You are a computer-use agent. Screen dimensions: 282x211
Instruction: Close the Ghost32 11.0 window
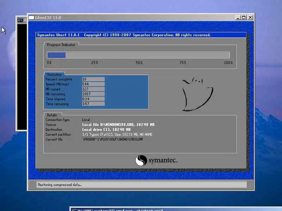point(250,18)
